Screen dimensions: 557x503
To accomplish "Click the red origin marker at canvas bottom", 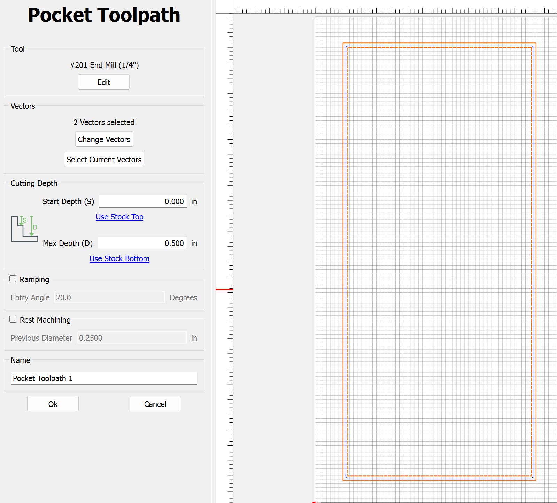I will coord(315,502).
